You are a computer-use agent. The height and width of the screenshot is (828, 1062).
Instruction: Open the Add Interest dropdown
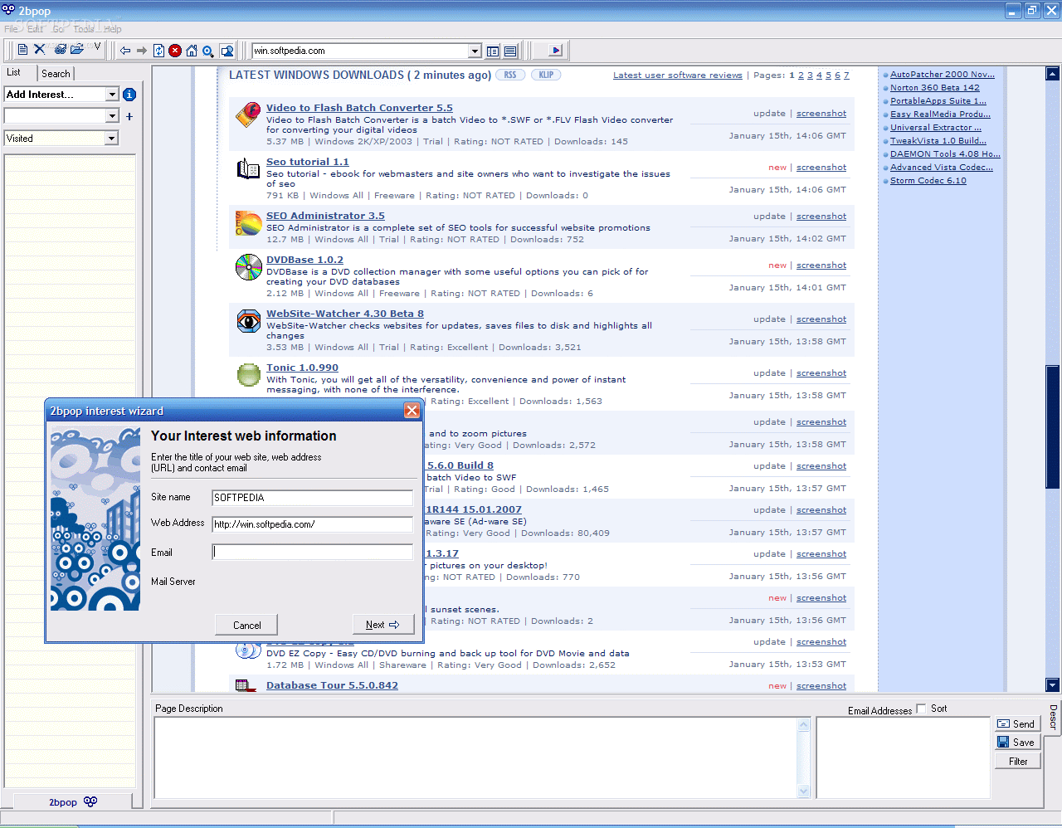pyautogui.click(x=112, y=95)
